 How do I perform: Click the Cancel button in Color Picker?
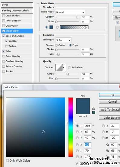click(x=109, y=101)
